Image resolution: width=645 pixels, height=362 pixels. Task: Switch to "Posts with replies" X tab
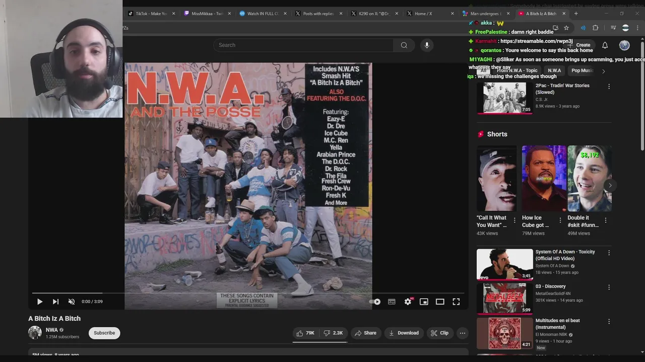pos(317,14)
